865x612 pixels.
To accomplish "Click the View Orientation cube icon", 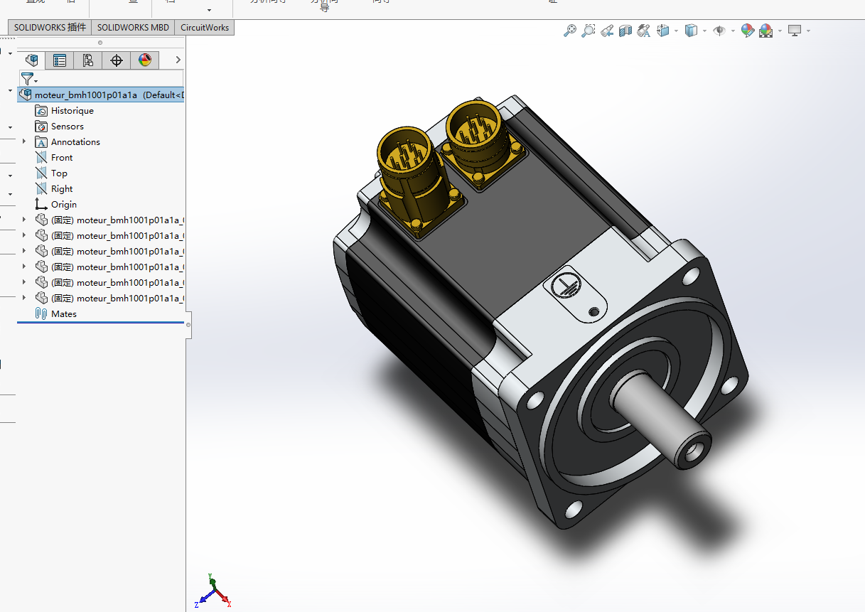I will (662, 31).
